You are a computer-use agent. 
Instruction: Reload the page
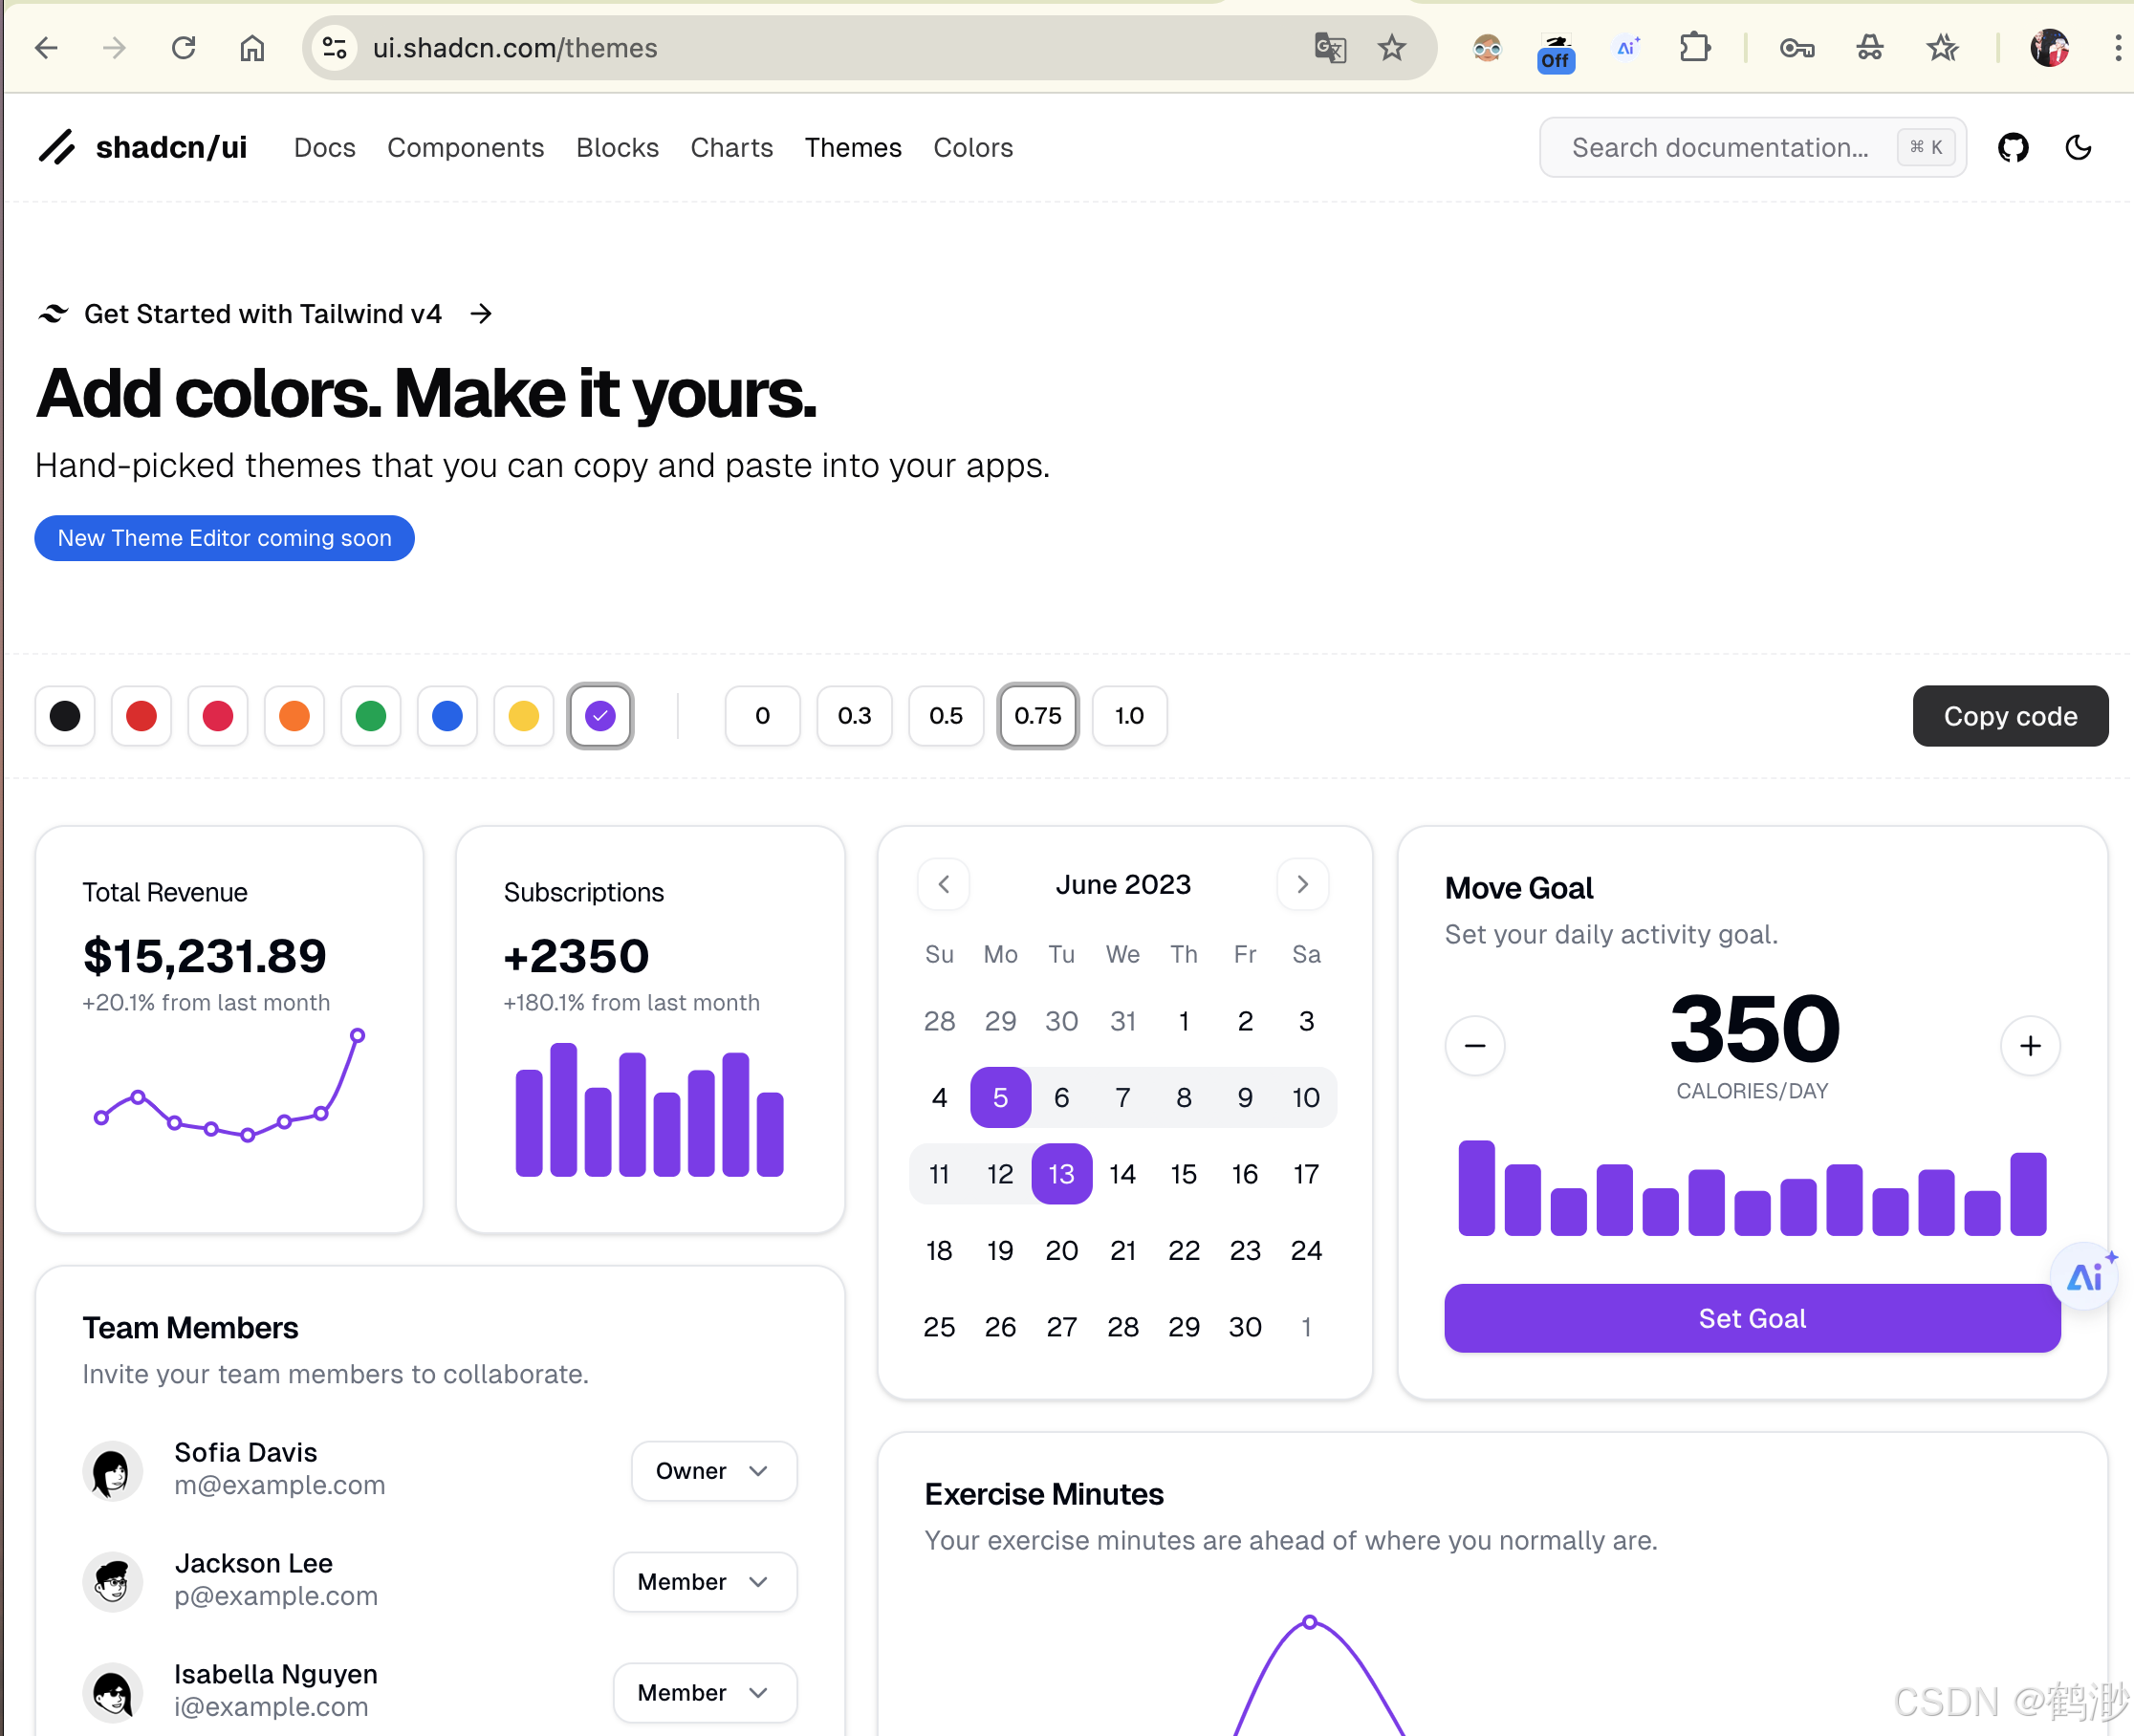tap(183, 48)
